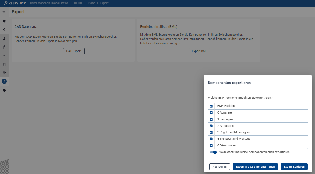The width and height of the screenshot is (315, 174).
Task: Disable exporting deleted components toggle
Action: (x=213, y=152)
